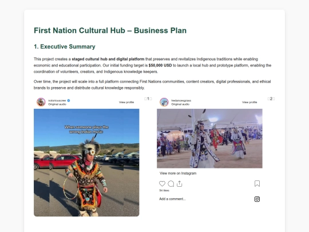Open the hoop dancer video thumbnail
309x232 pixels.
[86, 163]
